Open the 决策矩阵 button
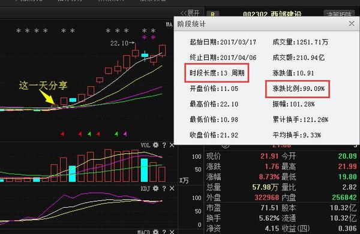The height and width of the screenshot is (234, 360). pos(339,14)
